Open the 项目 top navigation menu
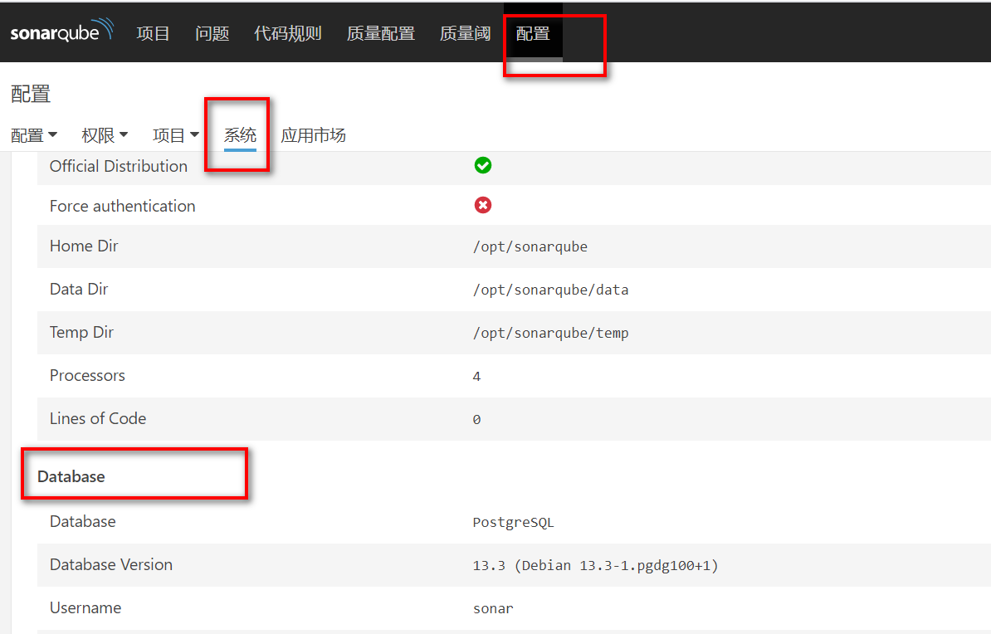This screenshot has width=991, height=634. pyautogui.click(x=153, y=33)
